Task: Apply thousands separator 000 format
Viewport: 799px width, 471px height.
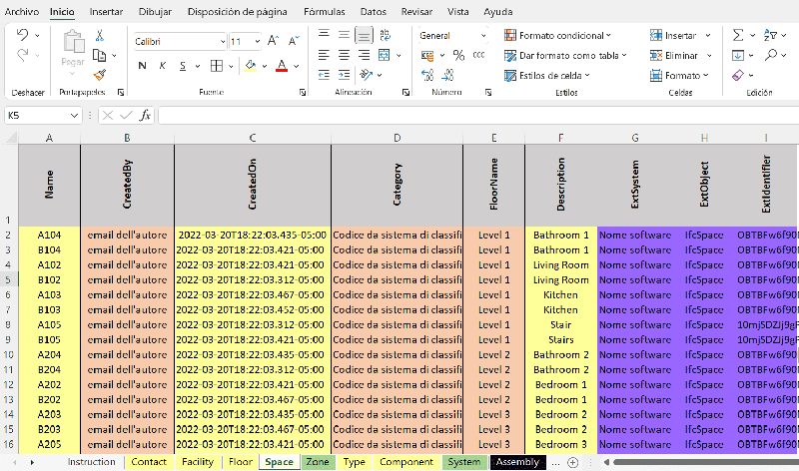Action: tap(478, 55)
